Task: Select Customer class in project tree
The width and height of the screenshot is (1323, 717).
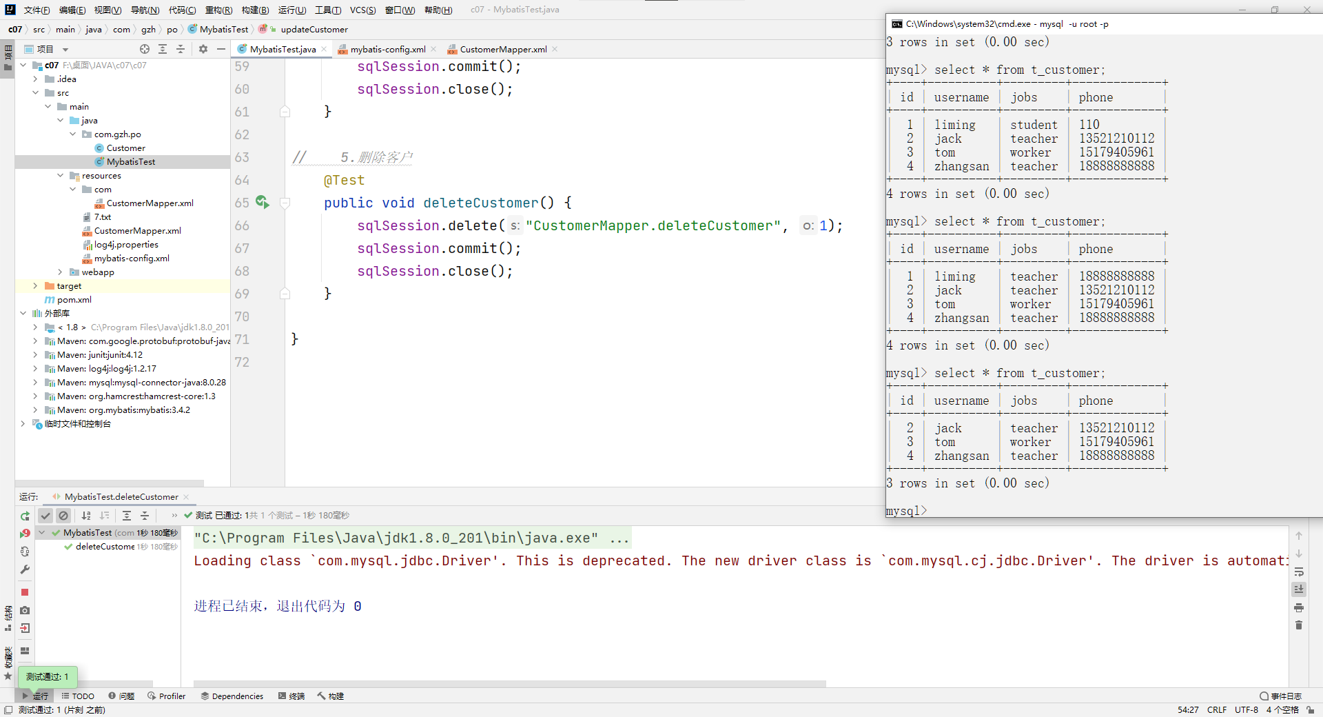Action: [x=125, y=148]
